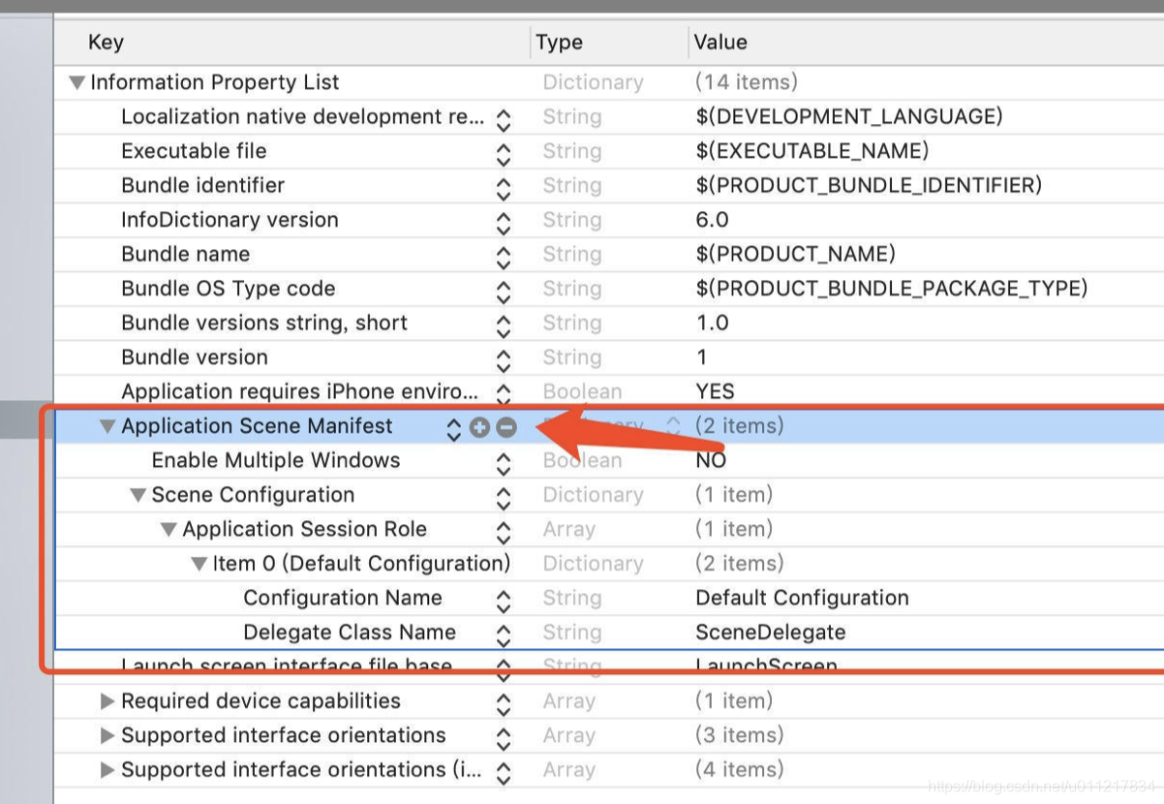This screenshot has width=1164, height=804.
Task: Click the value $(DEVELOPMENT_LANGUAGE)
Action: click(x=849, y=116)
